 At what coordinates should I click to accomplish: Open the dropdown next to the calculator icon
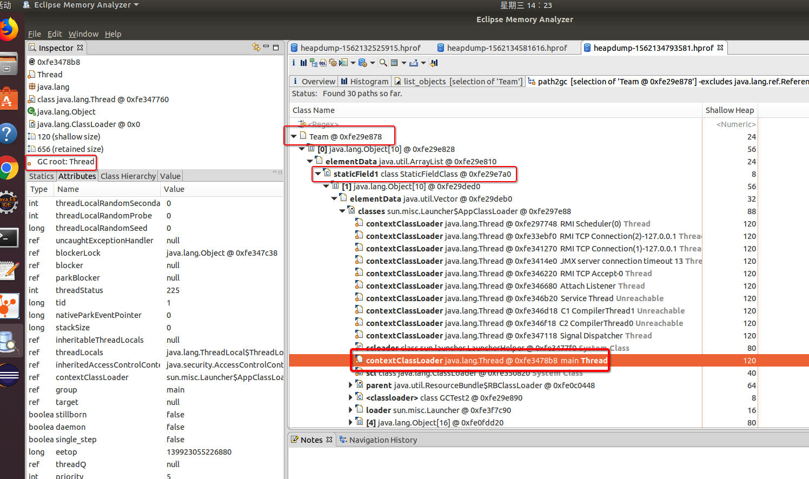[x=403, y=63]
